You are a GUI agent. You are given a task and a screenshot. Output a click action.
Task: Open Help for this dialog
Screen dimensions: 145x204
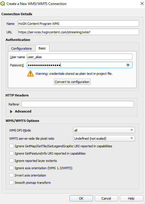pos(131,198)
